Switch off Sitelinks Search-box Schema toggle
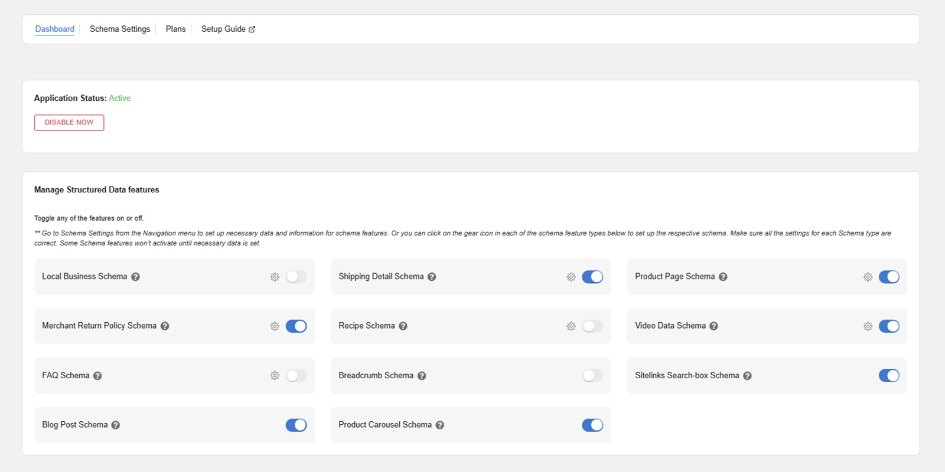The width and height of the screenshot is (945, 472). (x=889, y=376)
